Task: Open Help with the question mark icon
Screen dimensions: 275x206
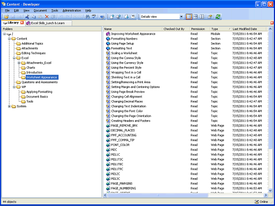Action: tap(102, 17)
